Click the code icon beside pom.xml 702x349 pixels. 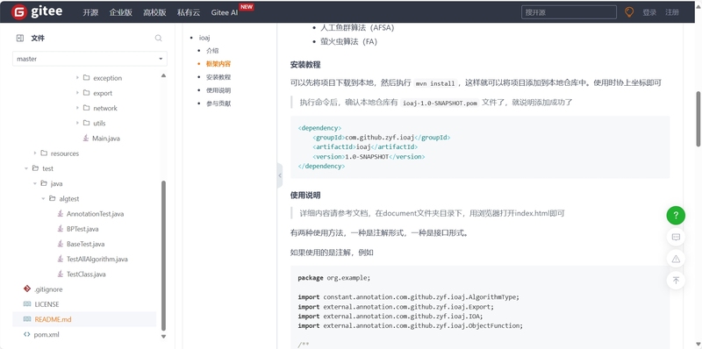pyautogui.click(x=27, y=335)
